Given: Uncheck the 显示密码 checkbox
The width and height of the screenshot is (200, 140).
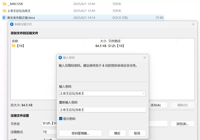Looking at the screenshot, I should [x=61, y=119].
